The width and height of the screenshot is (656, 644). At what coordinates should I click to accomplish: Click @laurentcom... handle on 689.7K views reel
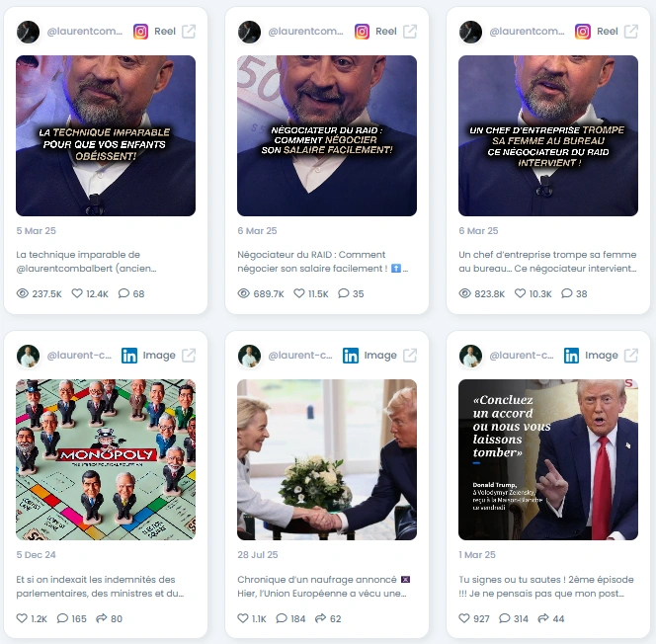coord(305,32)
